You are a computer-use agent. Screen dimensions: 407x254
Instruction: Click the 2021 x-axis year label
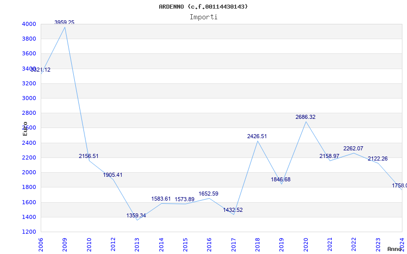[330, 245]
